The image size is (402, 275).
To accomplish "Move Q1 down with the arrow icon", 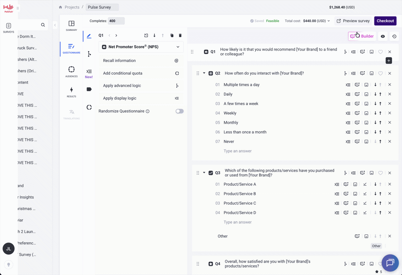I will click(154, 36).
